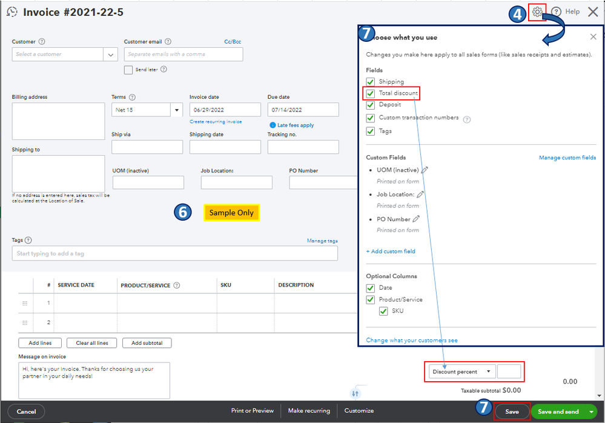Click the scrollbar down arrow at bottom right

pyautogui.click(x=599, y=396)
